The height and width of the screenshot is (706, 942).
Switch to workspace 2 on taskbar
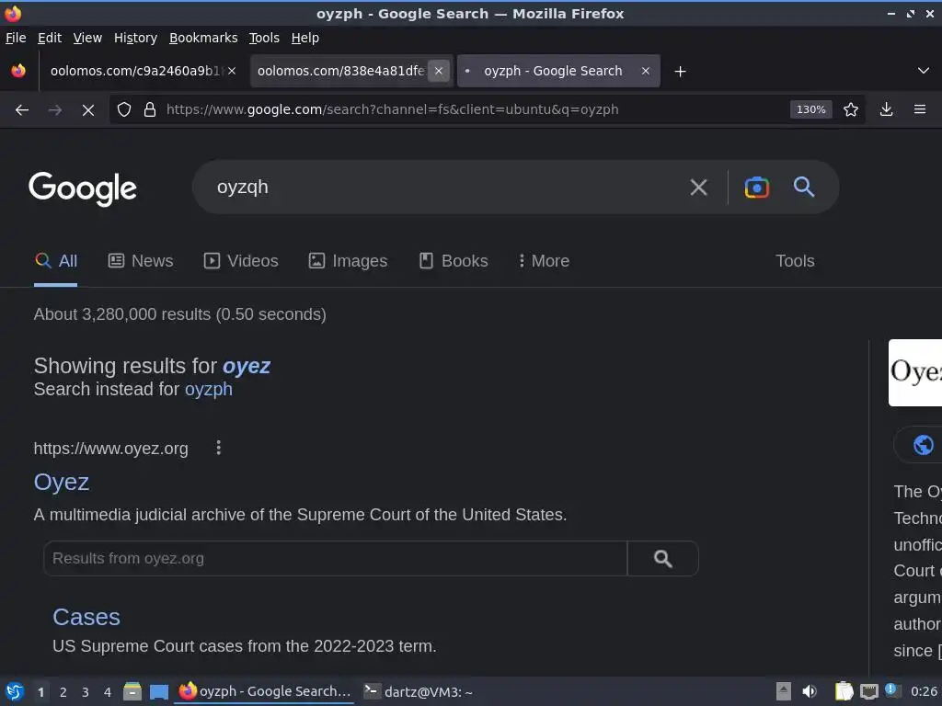(63, 692)
